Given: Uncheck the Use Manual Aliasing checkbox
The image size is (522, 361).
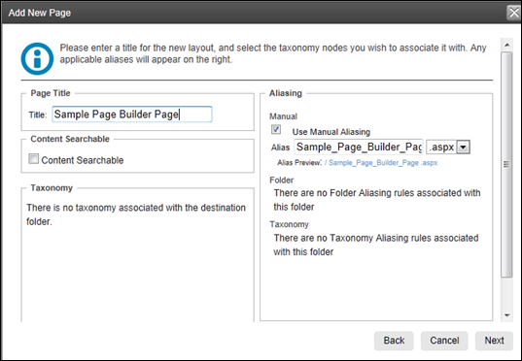Looking at the screenshot, I should click(x=276, y=129).
